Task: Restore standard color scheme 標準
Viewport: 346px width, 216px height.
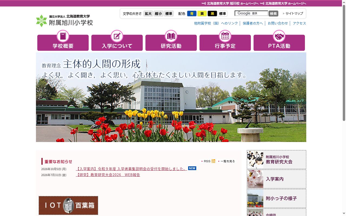Action: click(x=222, y=13)
